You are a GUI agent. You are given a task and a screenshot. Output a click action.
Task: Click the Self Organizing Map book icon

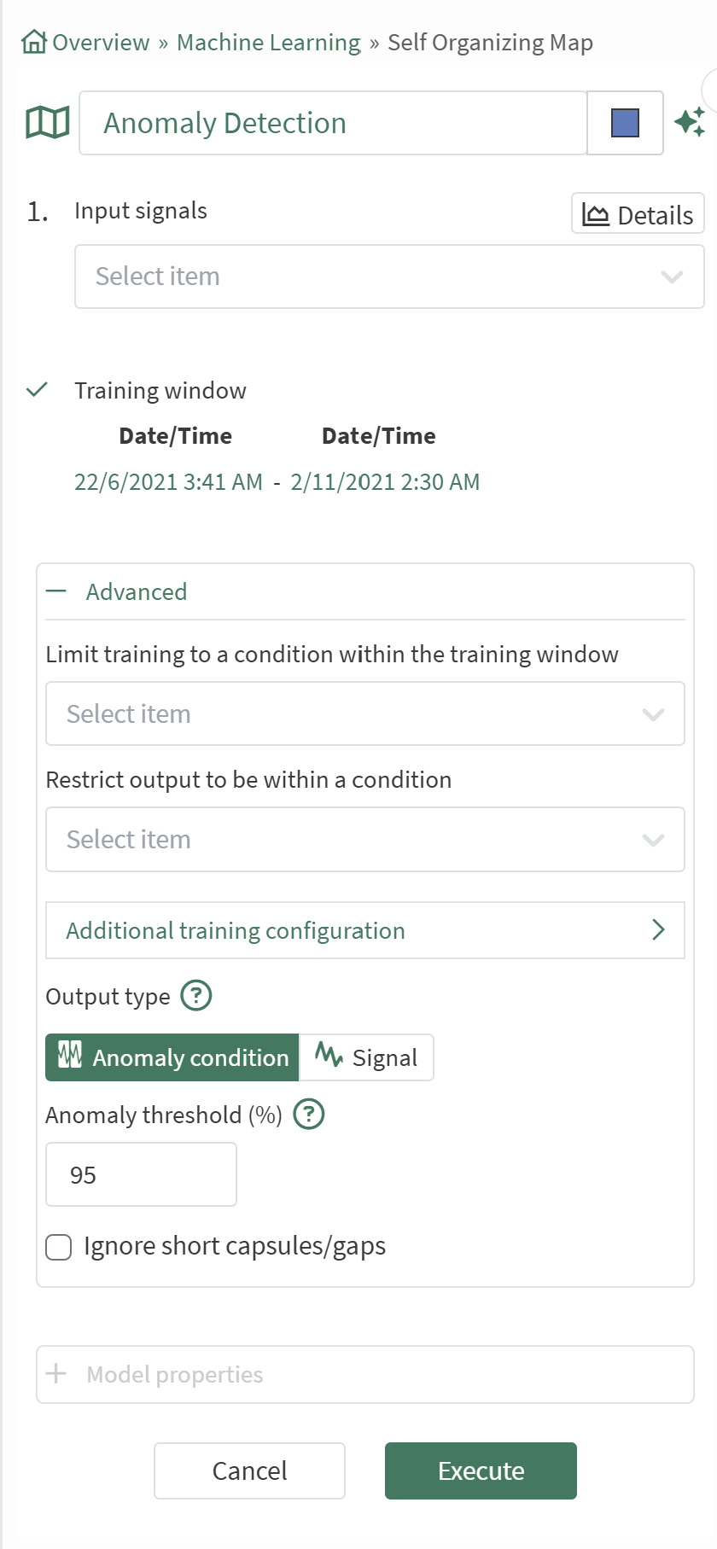point(48,123)
